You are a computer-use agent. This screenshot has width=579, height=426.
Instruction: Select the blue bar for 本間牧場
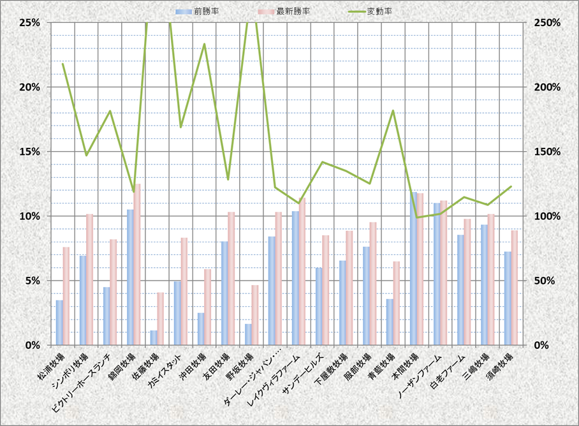[x=413, y=268]
